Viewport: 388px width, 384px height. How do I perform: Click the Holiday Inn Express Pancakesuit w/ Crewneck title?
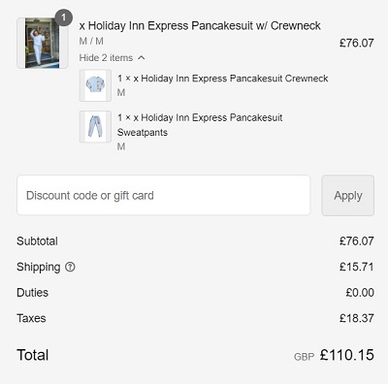pos(200,25)
